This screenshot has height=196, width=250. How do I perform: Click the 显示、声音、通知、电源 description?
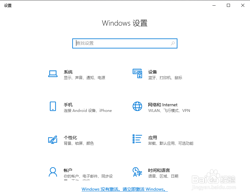click(84, 78)
